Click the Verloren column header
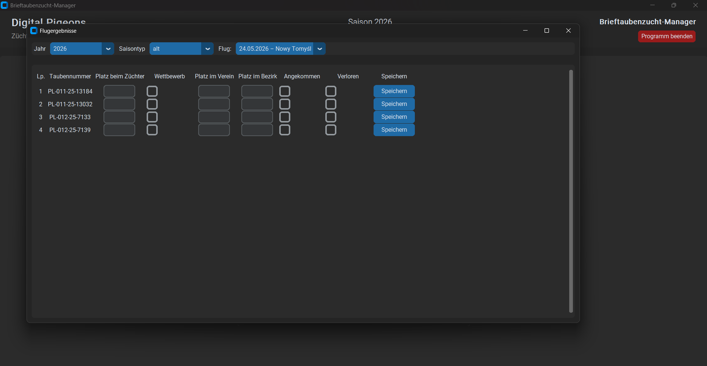 coord(348,76)
